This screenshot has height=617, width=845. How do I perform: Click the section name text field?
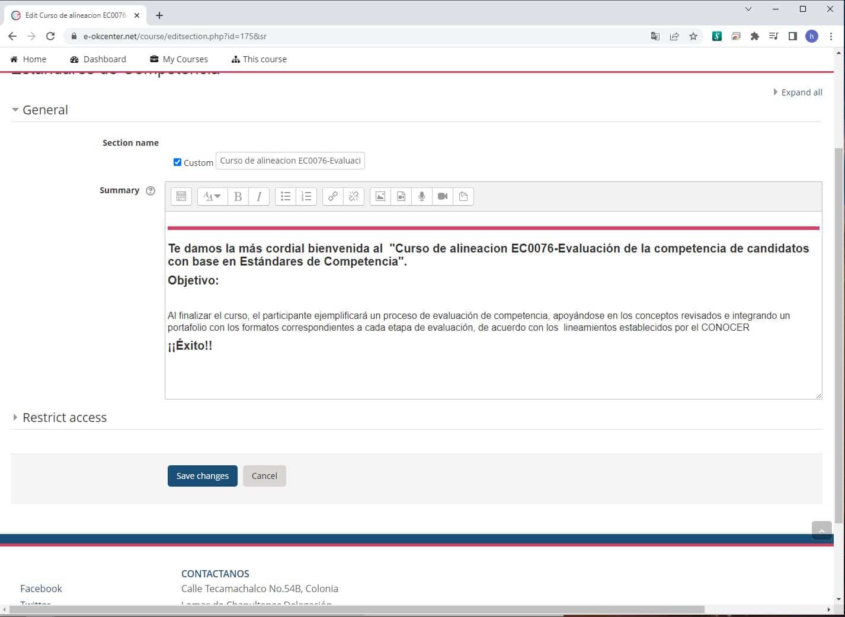290,161
